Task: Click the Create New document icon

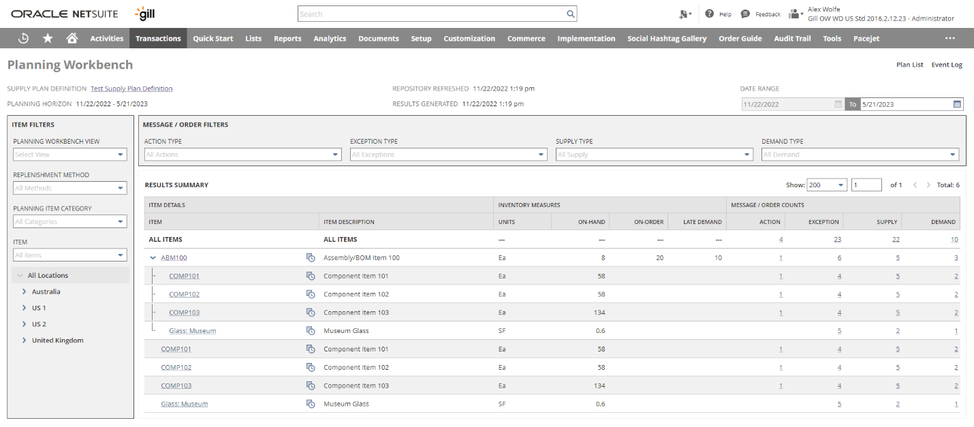Action: [684, 14]
